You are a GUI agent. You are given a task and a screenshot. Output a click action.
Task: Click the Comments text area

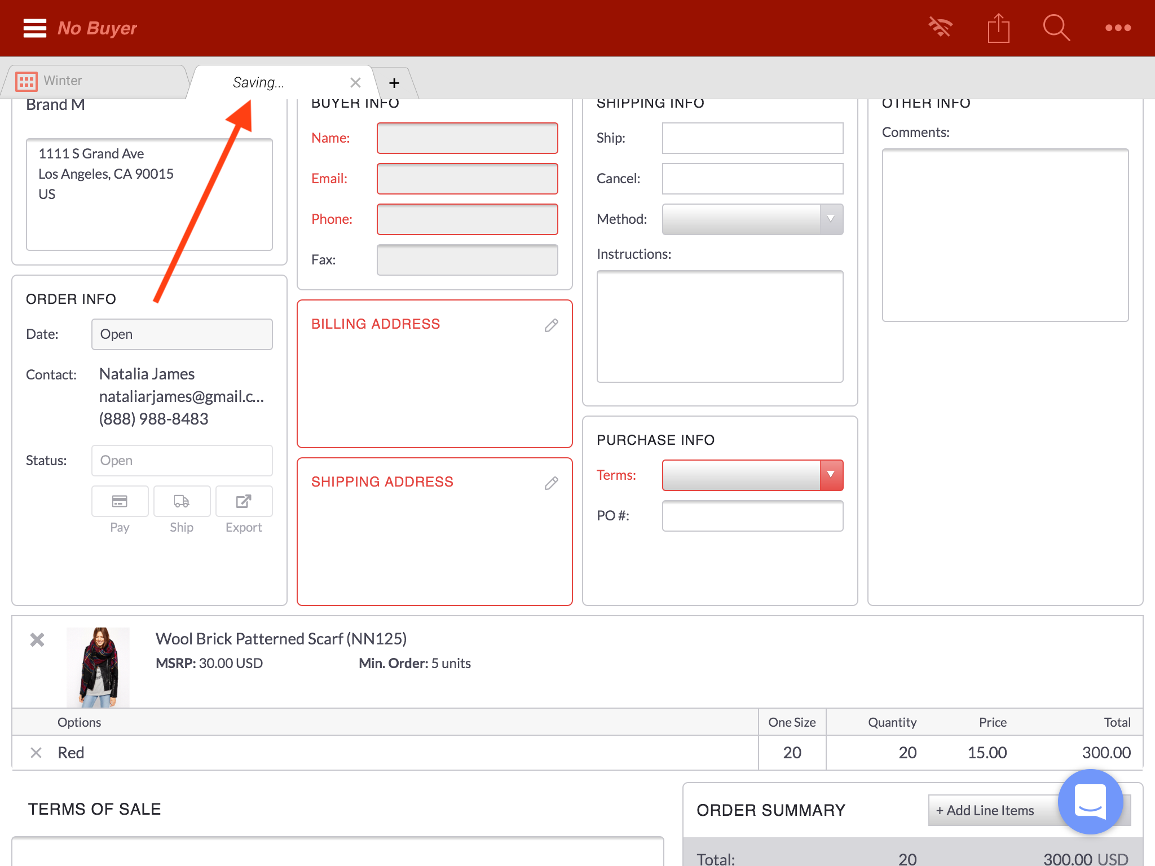tap(1005, 235)
